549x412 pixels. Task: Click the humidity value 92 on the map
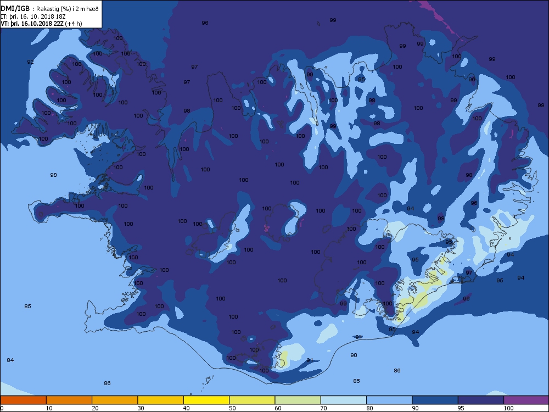tap(30, 62)
